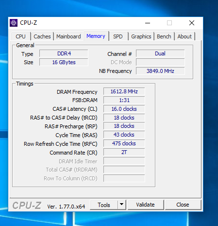
Task: Minimize the CPU-Z window
Action: pos(148,23)
